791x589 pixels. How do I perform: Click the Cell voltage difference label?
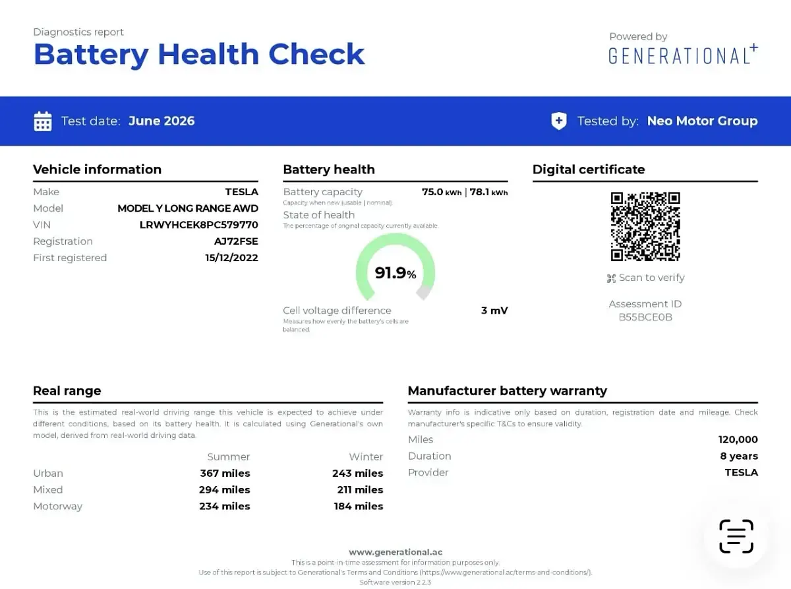point(337,311)
